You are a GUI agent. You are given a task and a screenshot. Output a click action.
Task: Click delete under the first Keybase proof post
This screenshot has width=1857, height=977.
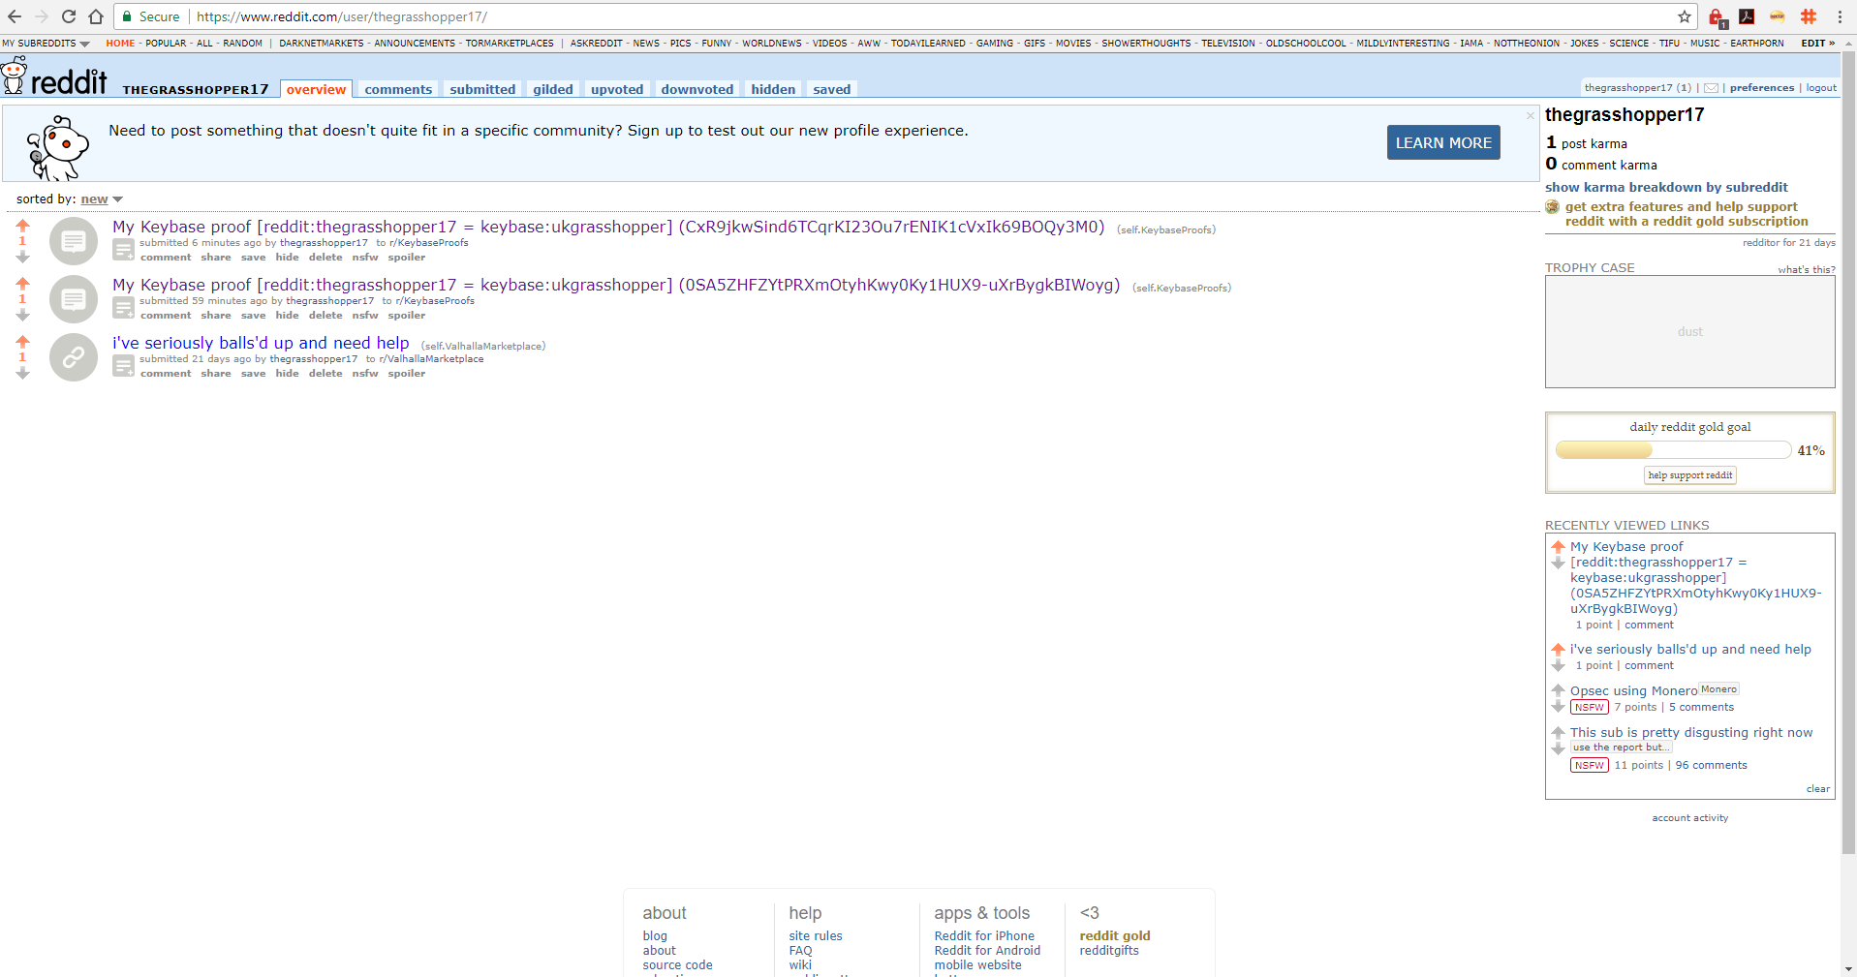(325, 258)
